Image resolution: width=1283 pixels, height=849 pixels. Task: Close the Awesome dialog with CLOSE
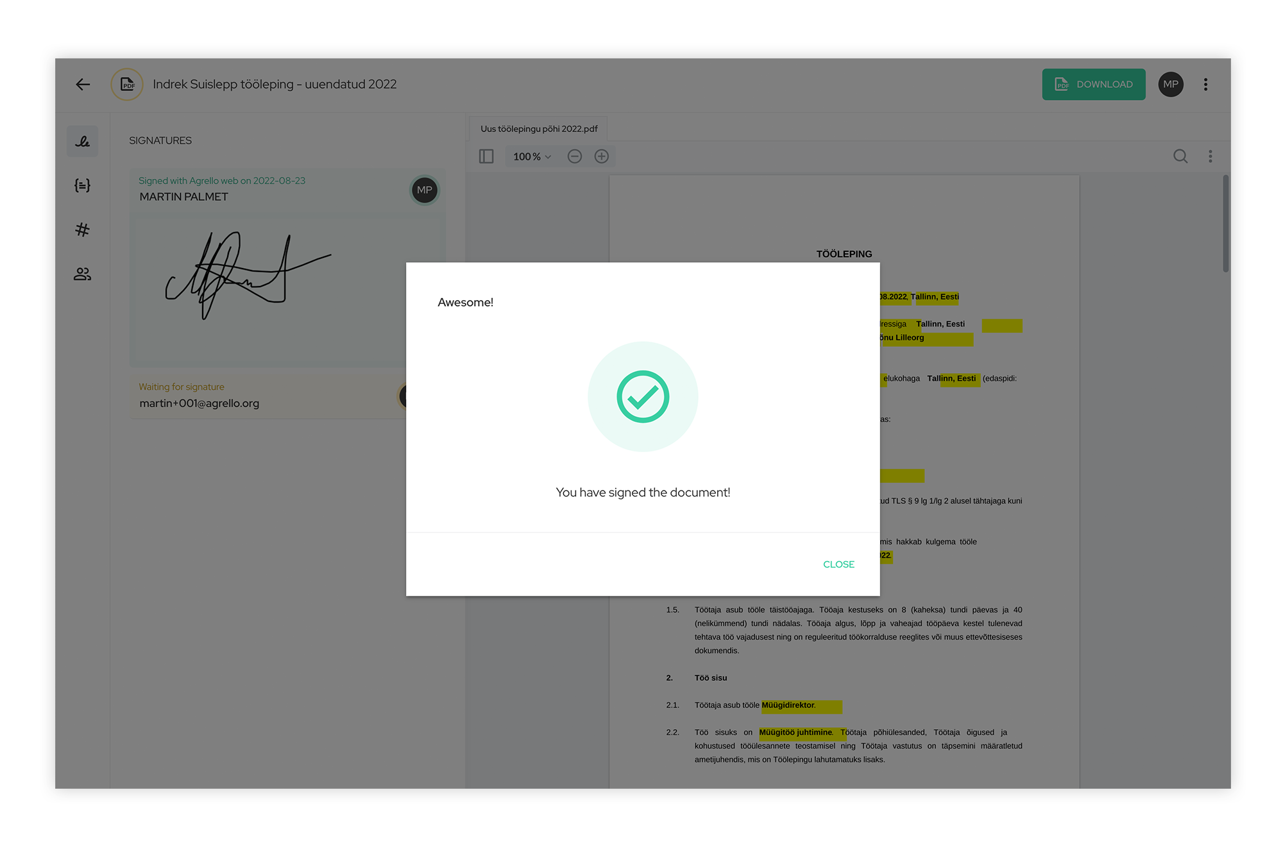point(838,564)
